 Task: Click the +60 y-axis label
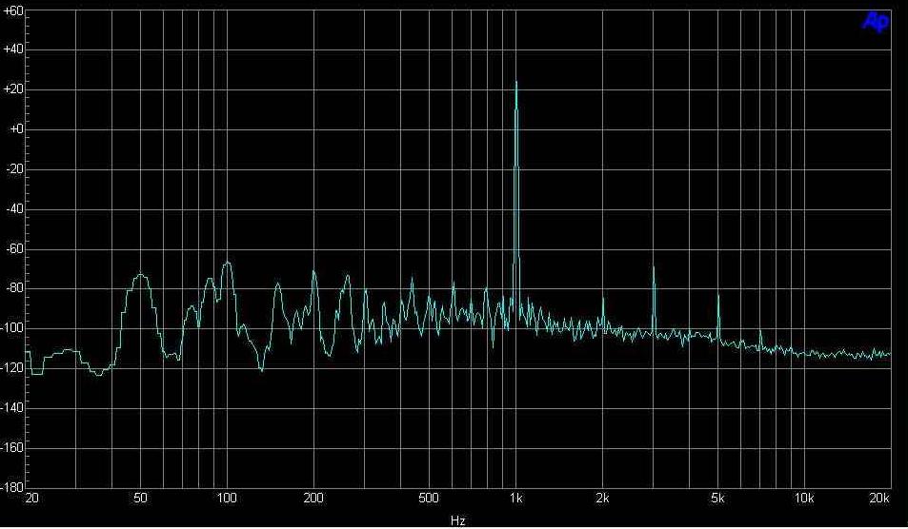[12, 11]
